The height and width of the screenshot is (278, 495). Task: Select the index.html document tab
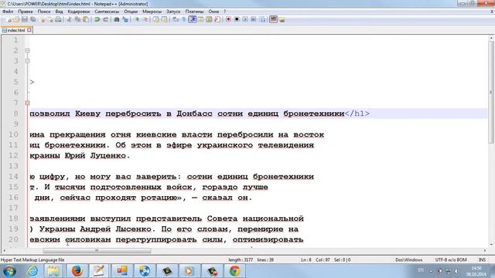coord(16,30)
